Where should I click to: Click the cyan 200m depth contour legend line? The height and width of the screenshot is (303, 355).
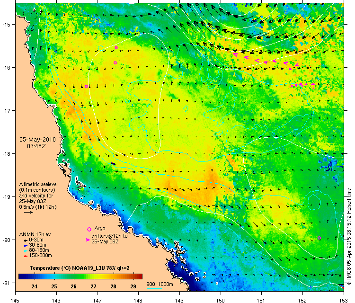154,288
